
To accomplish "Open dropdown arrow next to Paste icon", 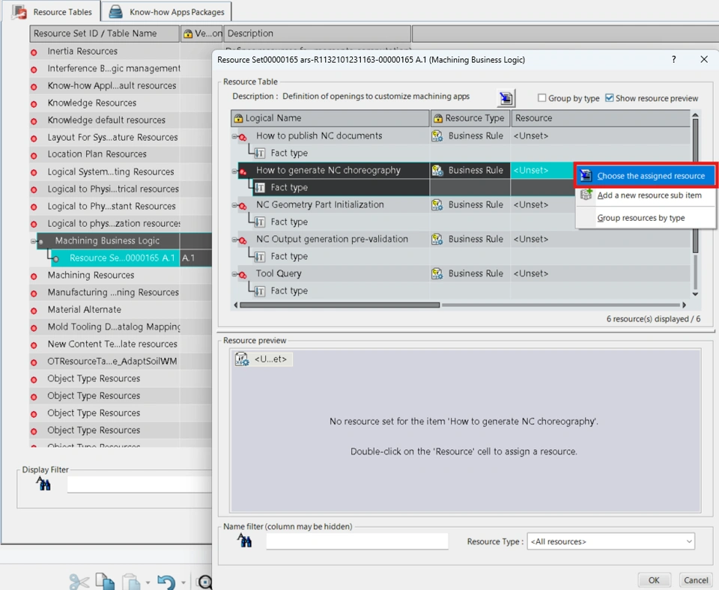I will coord(148,583).
